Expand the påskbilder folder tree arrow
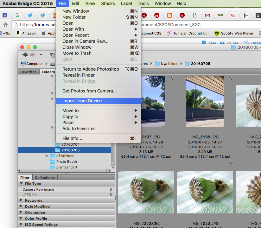261x228 pixels. pyautogui.click(x=47, y=156)
